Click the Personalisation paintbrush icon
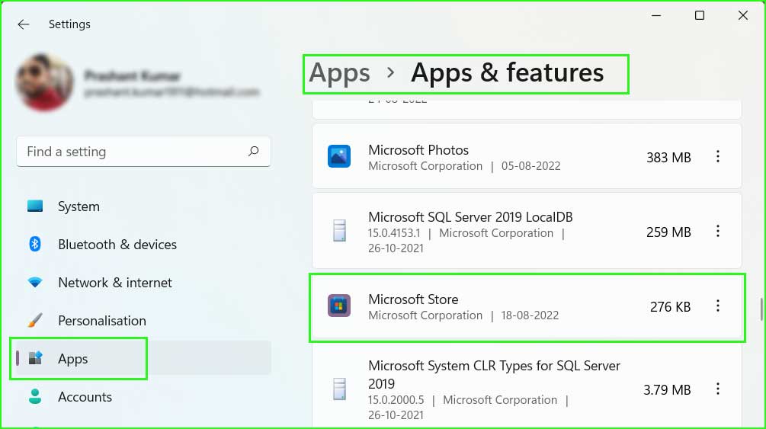Viewport: 766px width, 429px height. point(35,320)
